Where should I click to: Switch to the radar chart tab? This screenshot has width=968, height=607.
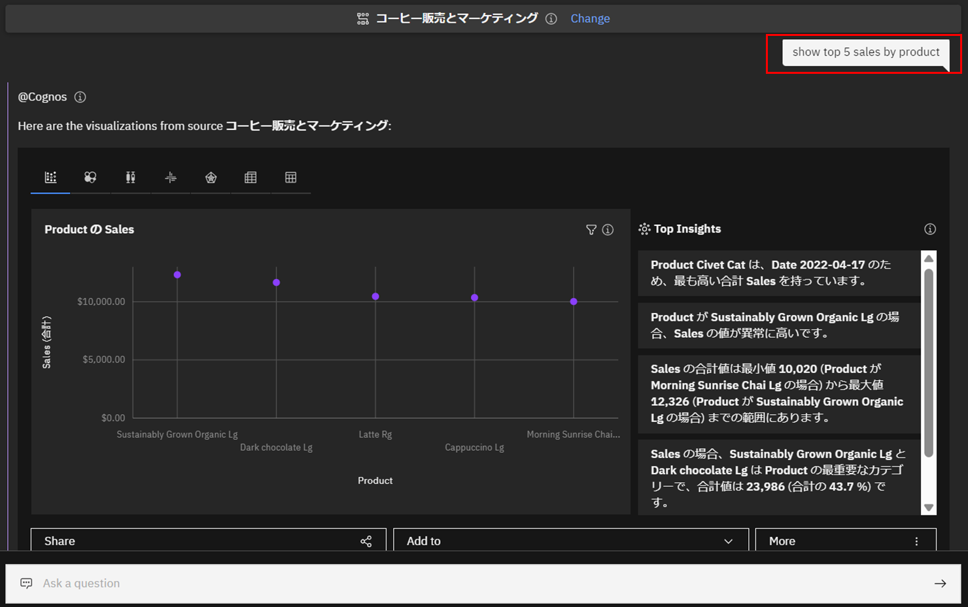click(211, 177)
